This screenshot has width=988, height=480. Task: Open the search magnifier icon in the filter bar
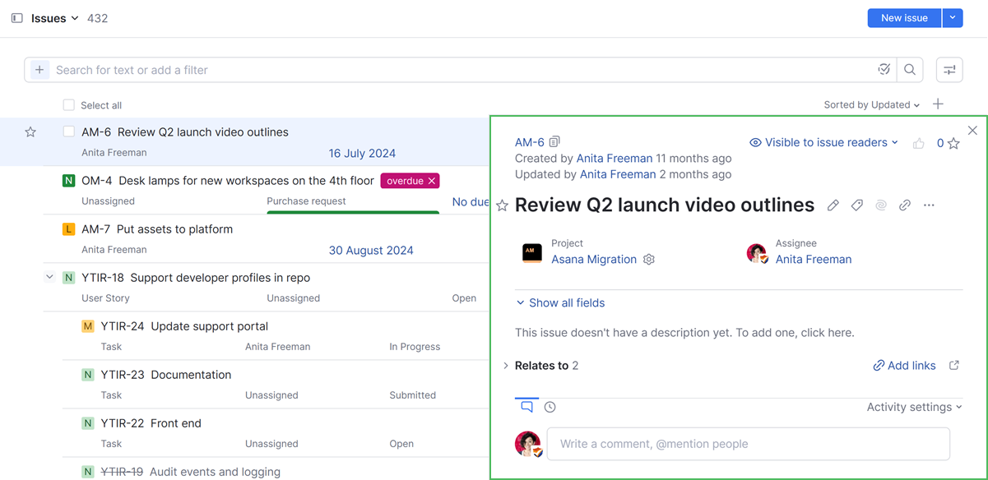pos(909,69)
